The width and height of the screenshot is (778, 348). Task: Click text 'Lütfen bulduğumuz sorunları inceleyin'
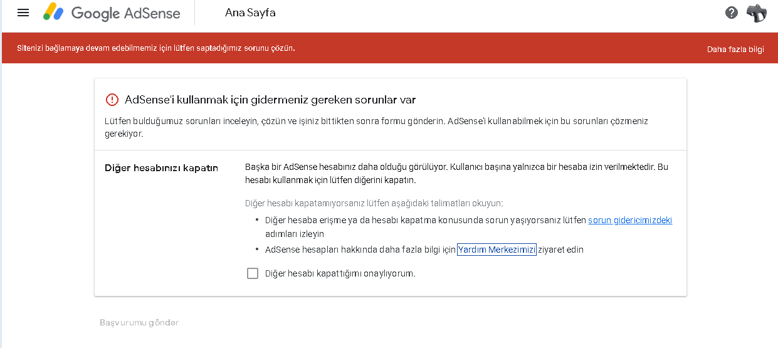click(181, 121)
